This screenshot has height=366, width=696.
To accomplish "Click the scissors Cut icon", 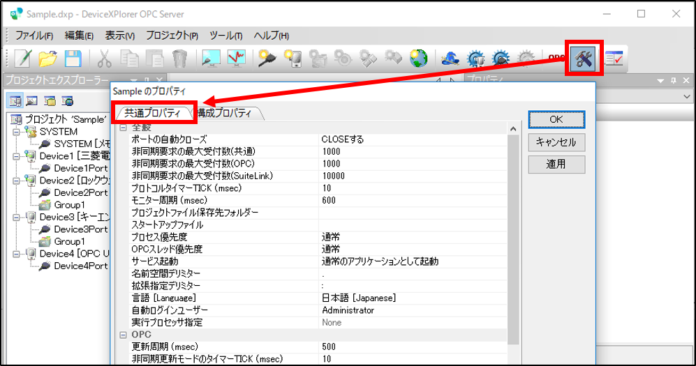I will (104, 59).
